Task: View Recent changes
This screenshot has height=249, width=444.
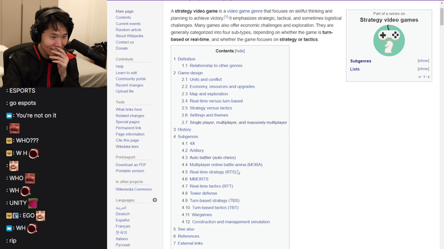Action: (129, 85)
